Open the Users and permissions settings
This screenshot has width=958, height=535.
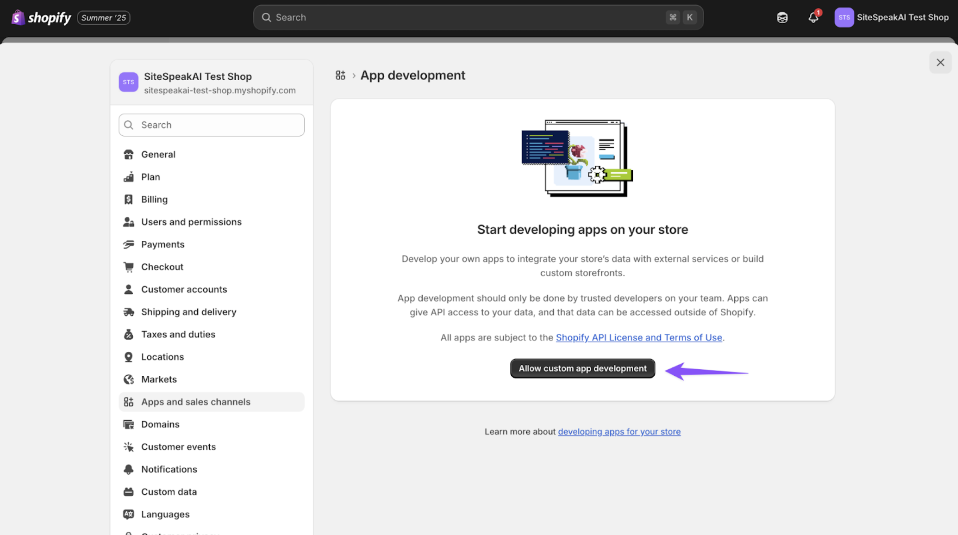(191, 222)
